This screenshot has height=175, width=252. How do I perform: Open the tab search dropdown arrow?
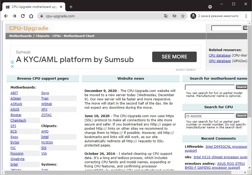(x=210, y=7)
